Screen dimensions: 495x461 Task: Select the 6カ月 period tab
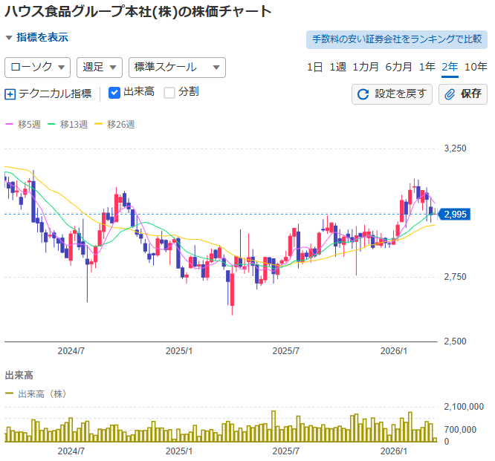coord(398,67)
